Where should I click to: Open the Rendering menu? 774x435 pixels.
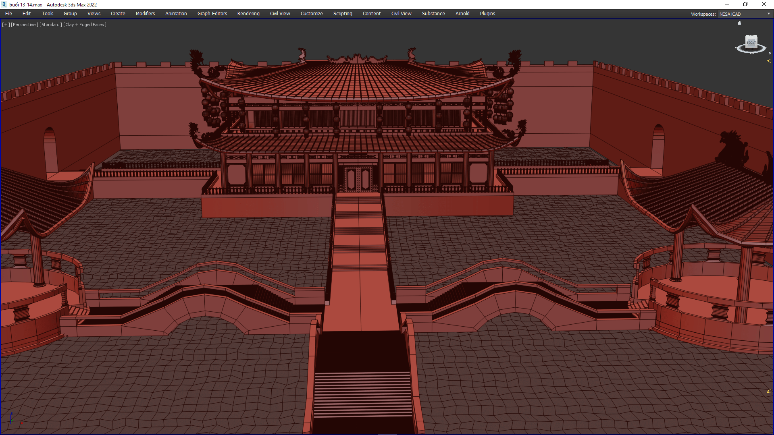(x=248, y=14)
